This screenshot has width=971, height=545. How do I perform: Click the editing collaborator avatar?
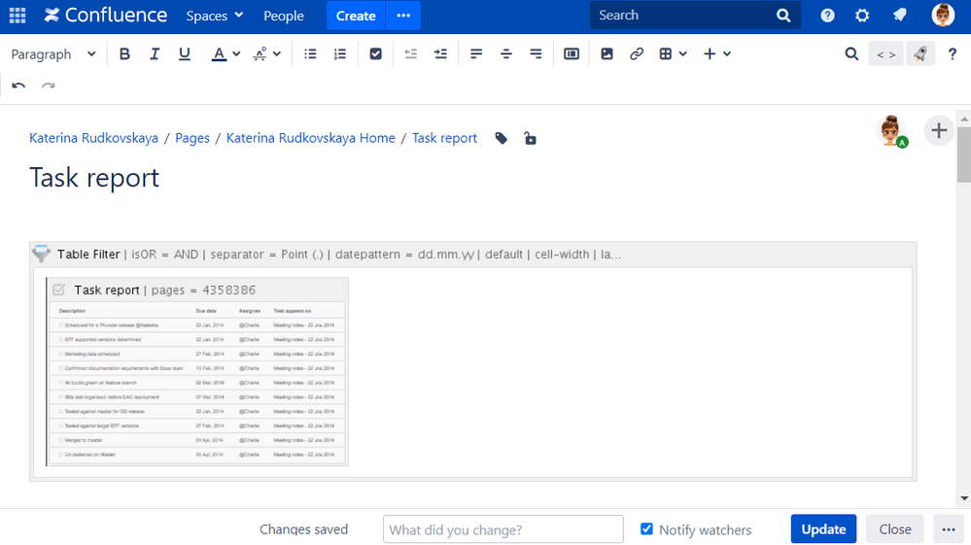pyautogui.click(x=891, y=130)
